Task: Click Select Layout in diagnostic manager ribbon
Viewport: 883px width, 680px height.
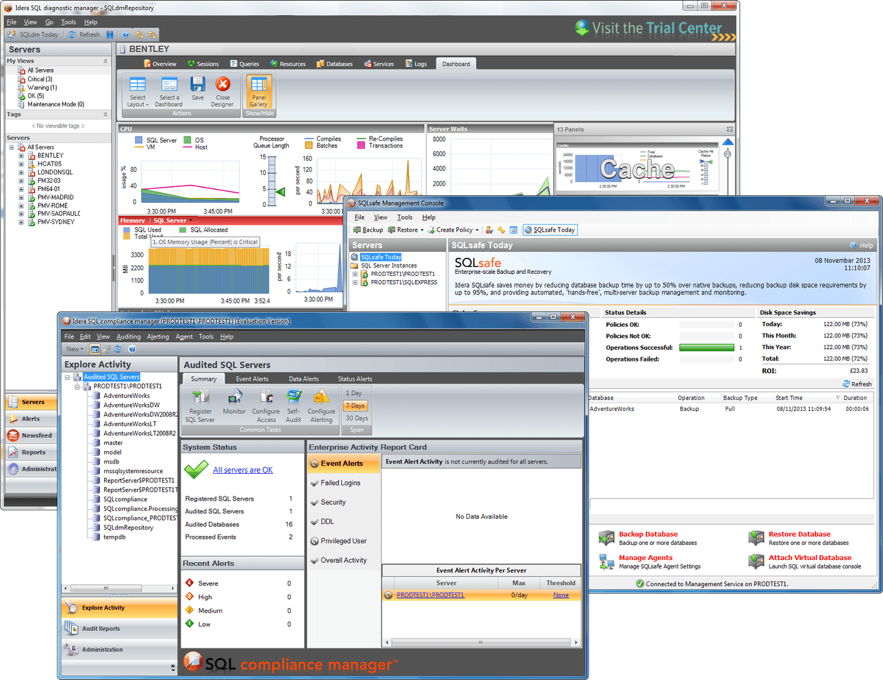Action: pos(137,92)
